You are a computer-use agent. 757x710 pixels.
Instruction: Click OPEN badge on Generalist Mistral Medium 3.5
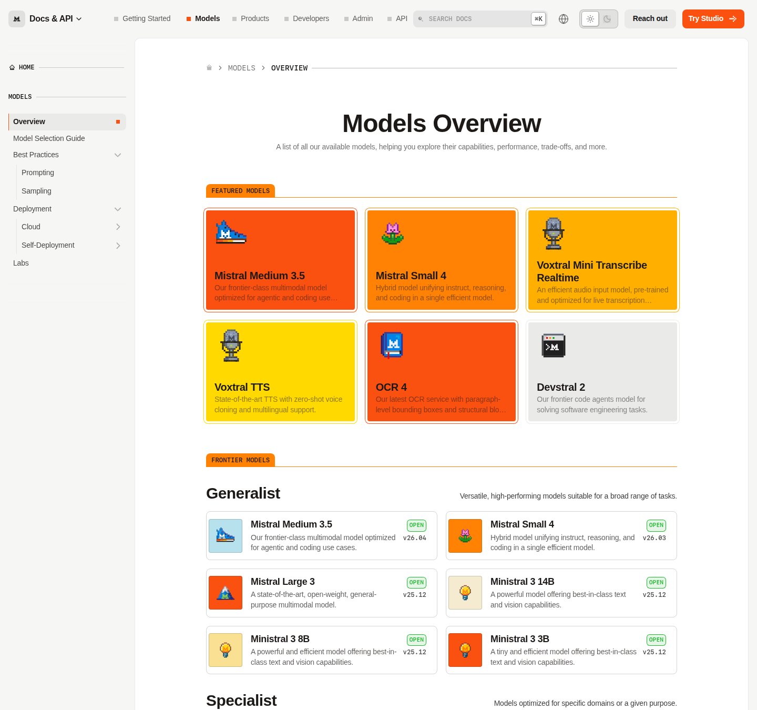pos(416,525)
